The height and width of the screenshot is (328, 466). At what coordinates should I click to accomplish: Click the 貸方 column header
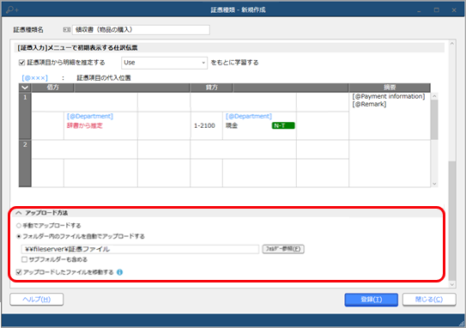point(211,88)
